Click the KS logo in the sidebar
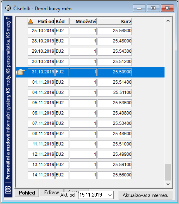Screen dimensions: 179x204 (8, 190)
